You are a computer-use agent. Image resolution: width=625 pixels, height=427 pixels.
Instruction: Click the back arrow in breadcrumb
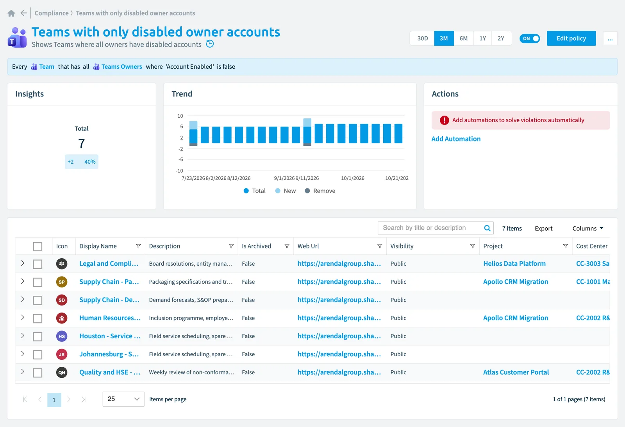[24, 13]
